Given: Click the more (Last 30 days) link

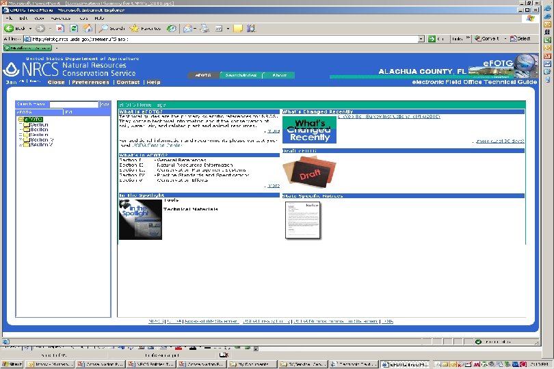Looking at the screenshot, I should pyautogui.click(x=500, y=141).
